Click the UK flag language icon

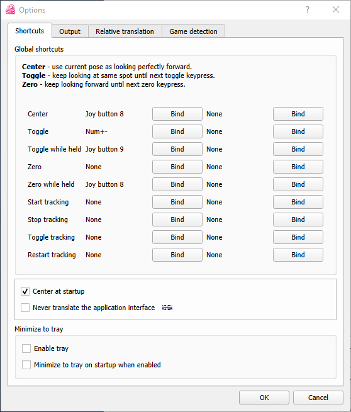(167, 308)
